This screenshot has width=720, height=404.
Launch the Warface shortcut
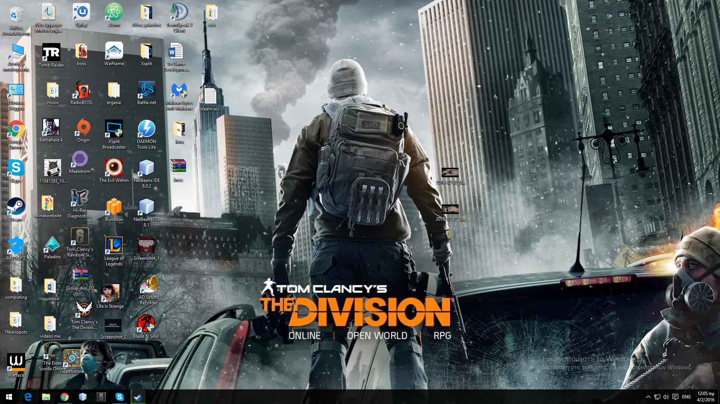pyautogui.click(x=16, y=366)
